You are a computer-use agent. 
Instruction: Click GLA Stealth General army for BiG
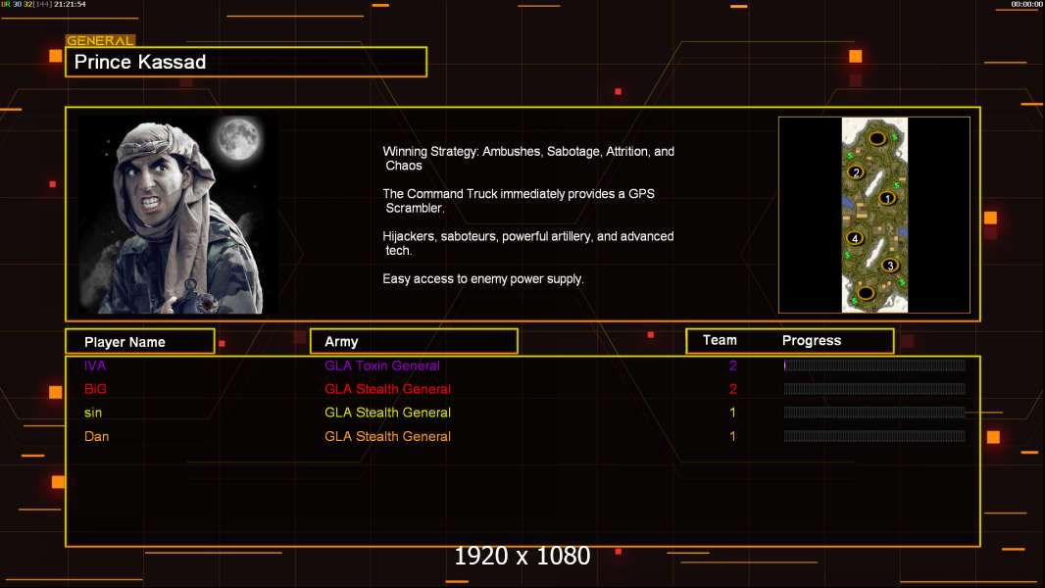388,389
